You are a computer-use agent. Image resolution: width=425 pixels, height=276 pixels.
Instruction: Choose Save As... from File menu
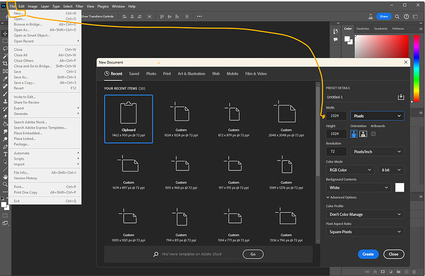(x=45, y=77)
